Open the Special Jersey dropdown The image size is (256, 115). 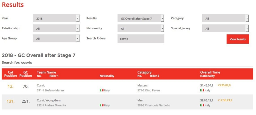pos(226,28)
